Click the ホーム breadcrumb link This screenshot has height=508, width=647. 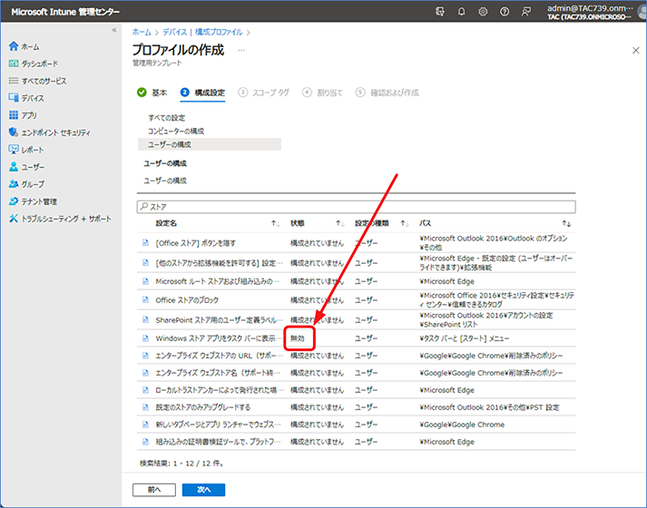[x=142, y=32]
